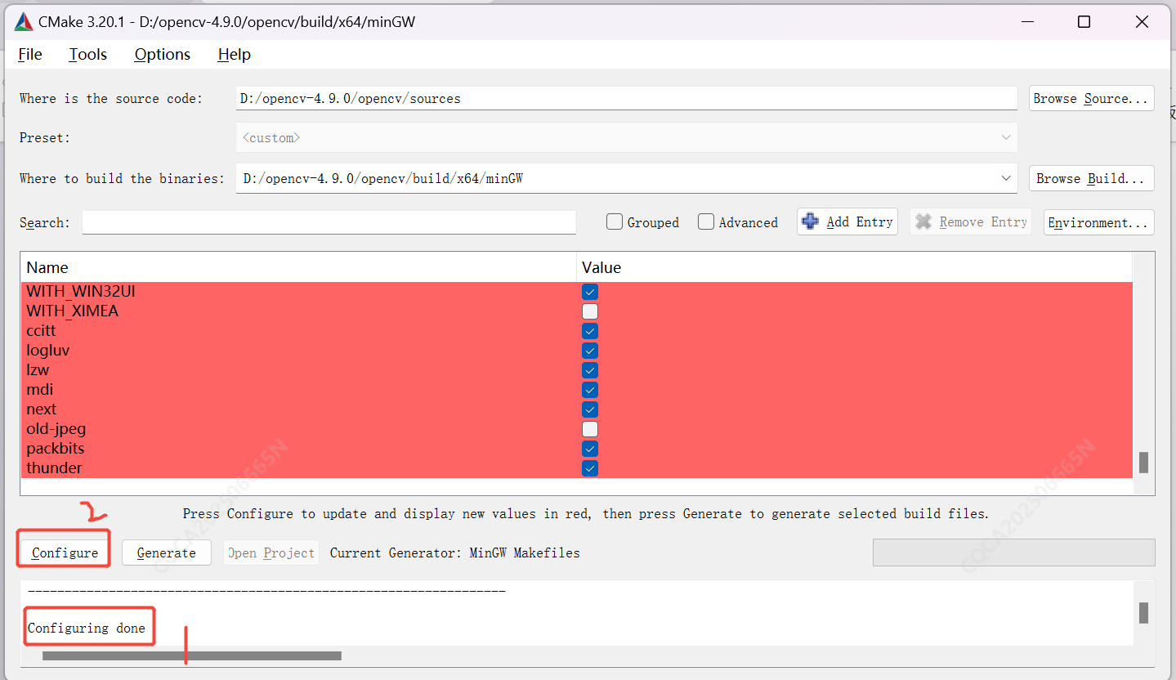Open the File menu
The height and width of the screenshot is (680, 1176).
click(30, 55)
